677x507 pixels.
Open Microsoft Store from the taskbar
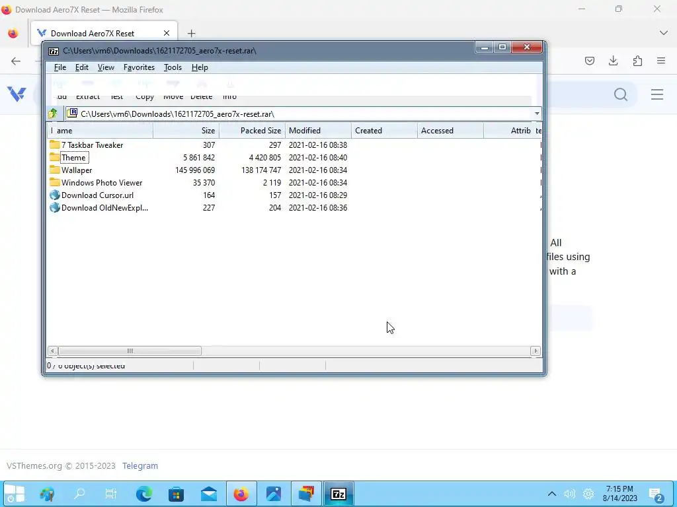176,494
